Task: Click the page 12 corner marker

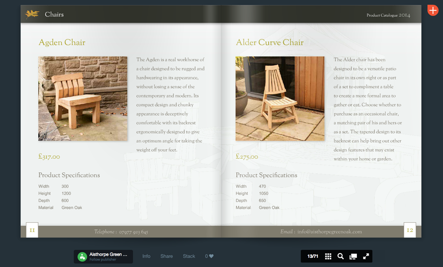Action: [x=410, y=230]
